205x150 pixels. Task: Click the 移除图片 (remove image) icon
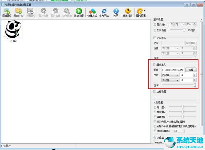tap(30, 11)
